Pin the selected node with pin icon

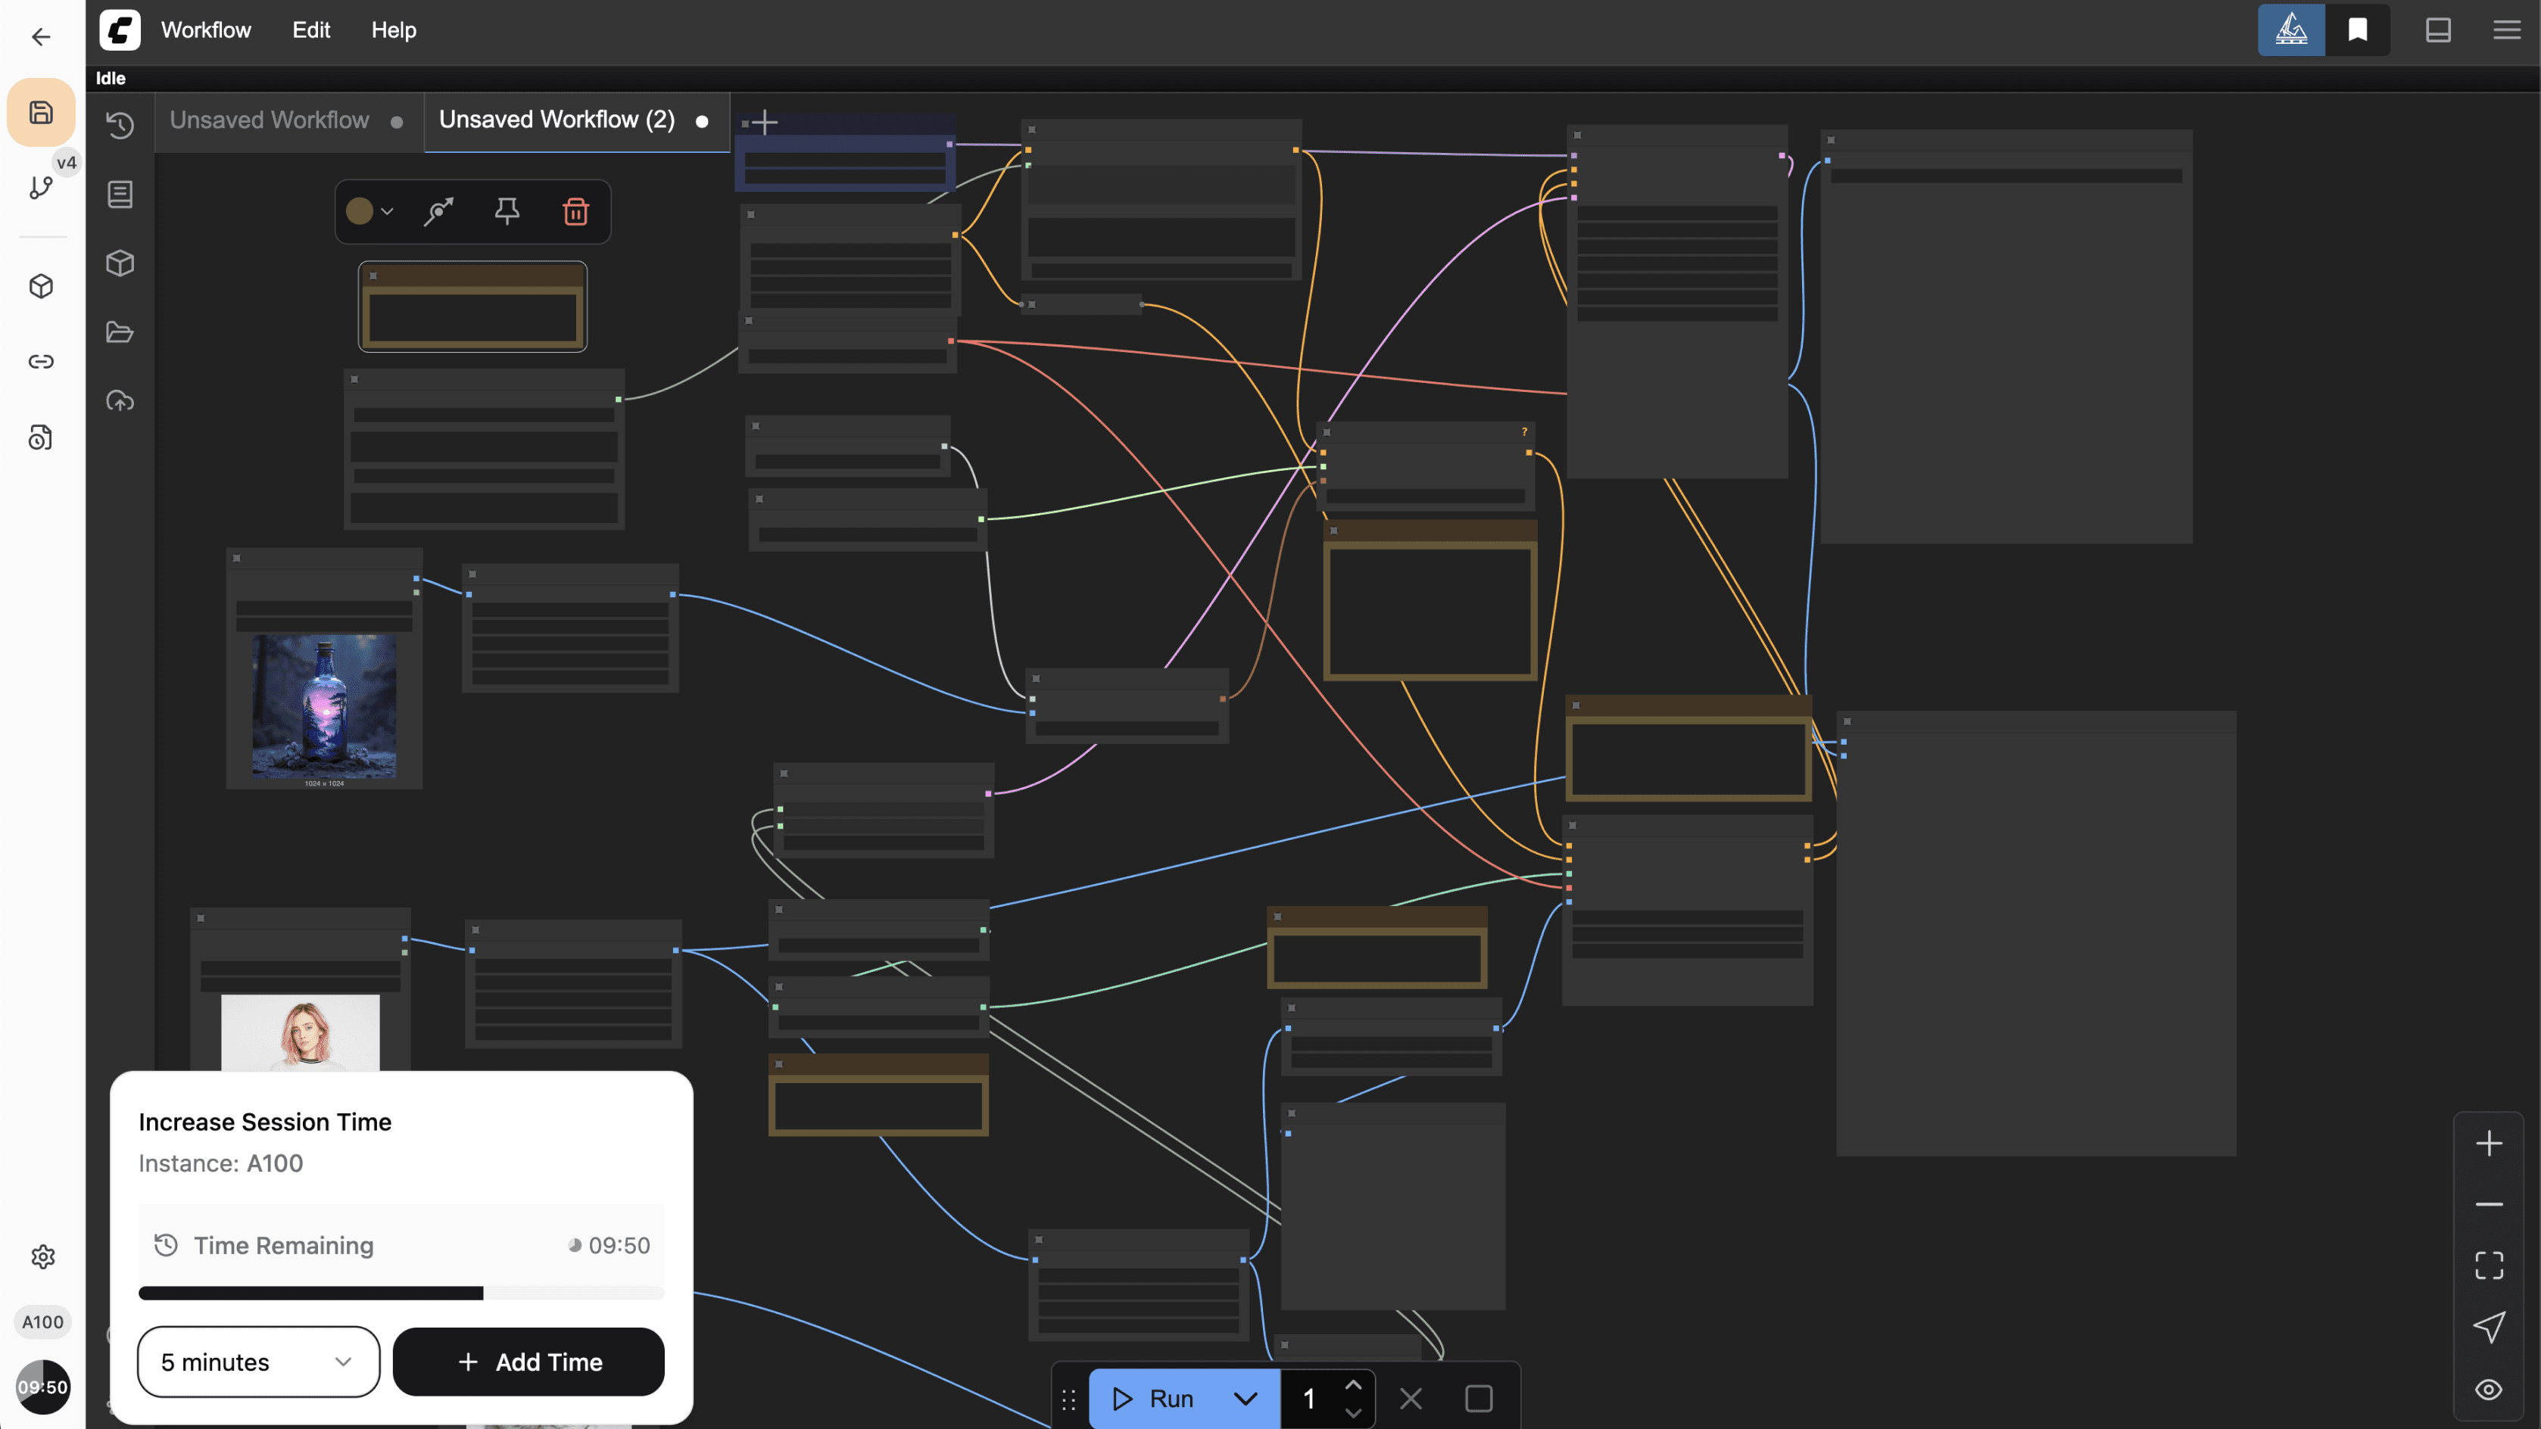(507, 211)
